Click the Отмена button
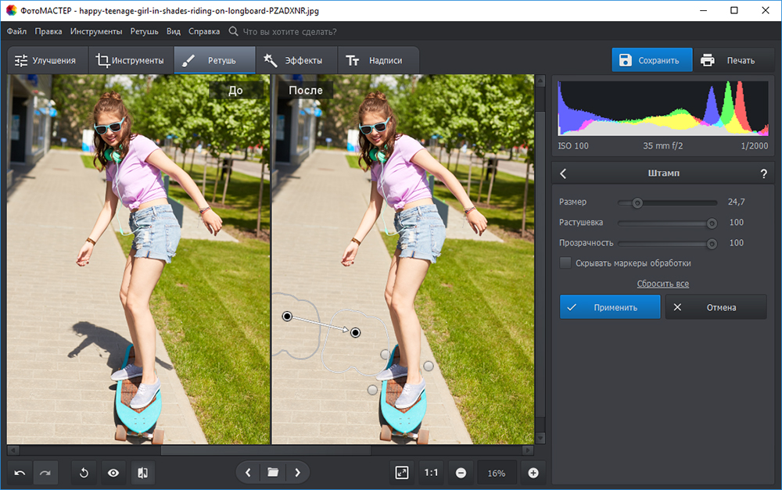 pyautogui.click(x=716, y=307)
